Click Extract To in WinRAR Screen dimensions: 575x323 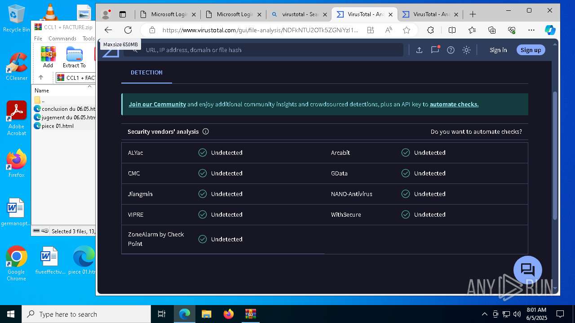point(74,57)
